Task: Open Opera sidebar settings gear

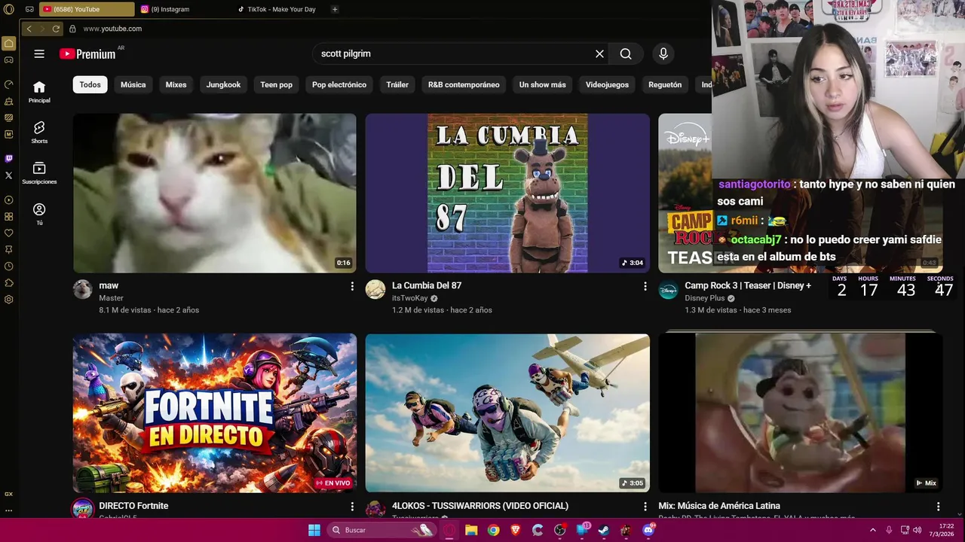Action: click(9, 300)
